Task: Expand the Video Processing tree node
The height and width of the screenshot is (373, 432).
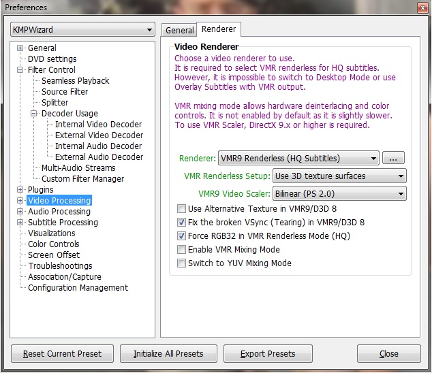Action: coord(20,200)
